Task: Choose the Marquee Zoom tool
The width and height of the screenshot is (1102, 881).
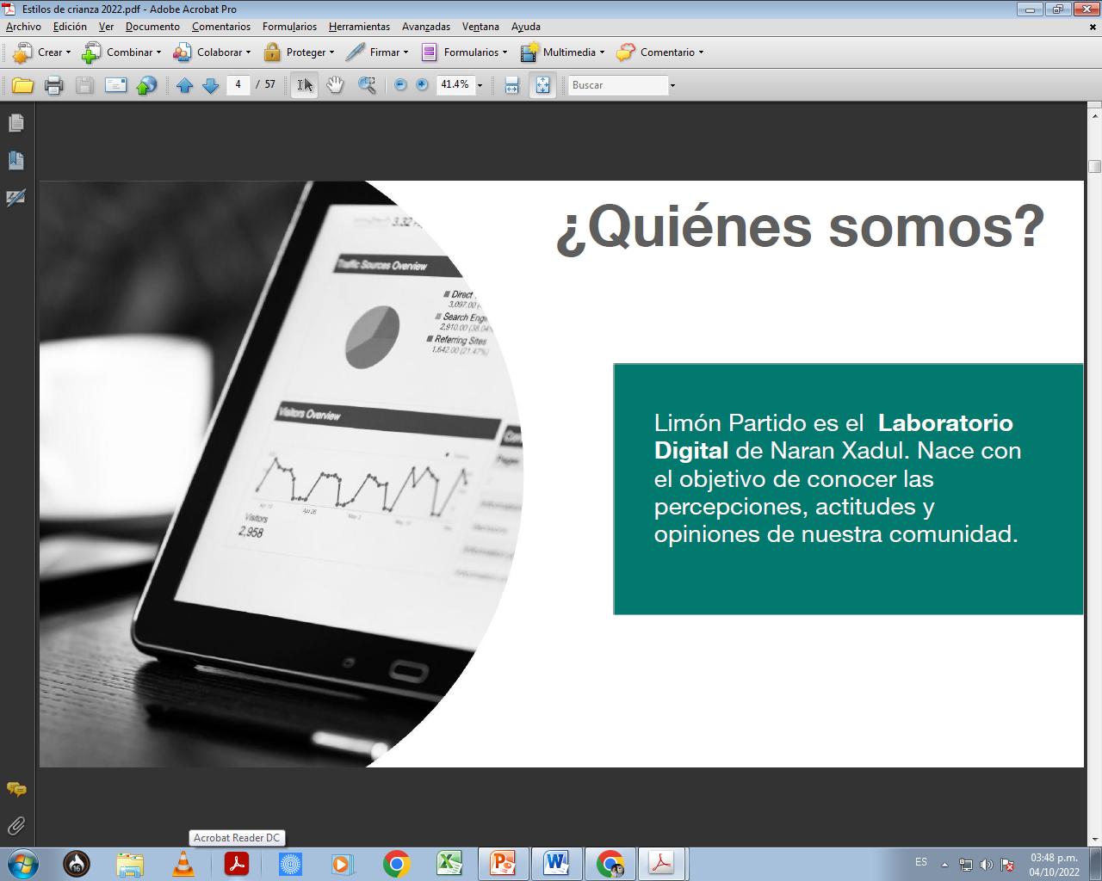Action: (x=367, y=85)
